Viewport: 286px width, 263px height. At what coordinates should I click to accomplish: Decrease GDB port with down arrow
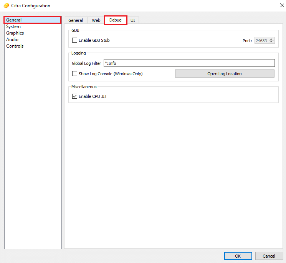click(x=271, y=42)
